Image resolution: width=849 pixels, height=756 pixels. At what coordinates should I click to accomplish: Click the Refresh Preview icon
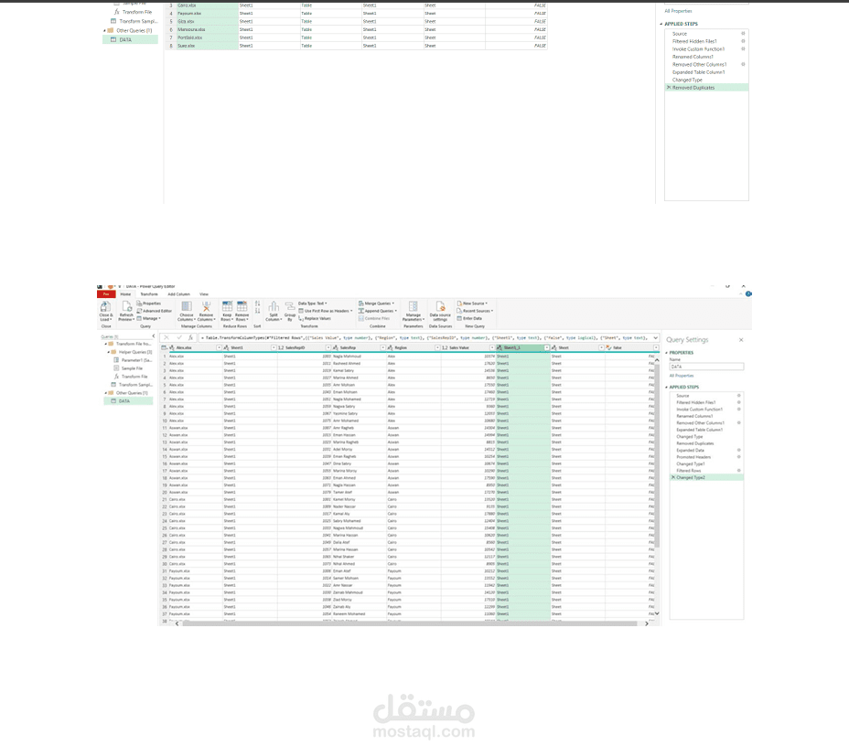click(x=126, y=307)
